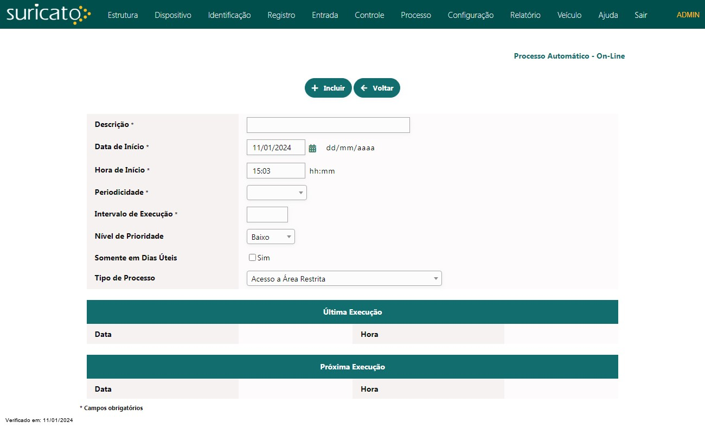Open the Estrutura menu
Screen dimensions: 705x428
(x=123, y=15)
